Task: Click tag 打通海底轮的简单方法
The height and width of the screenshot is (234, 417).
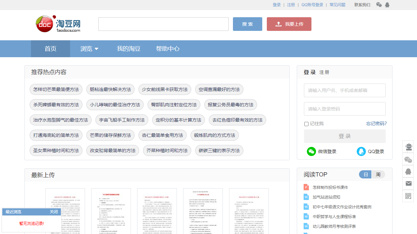Action: 56,135
